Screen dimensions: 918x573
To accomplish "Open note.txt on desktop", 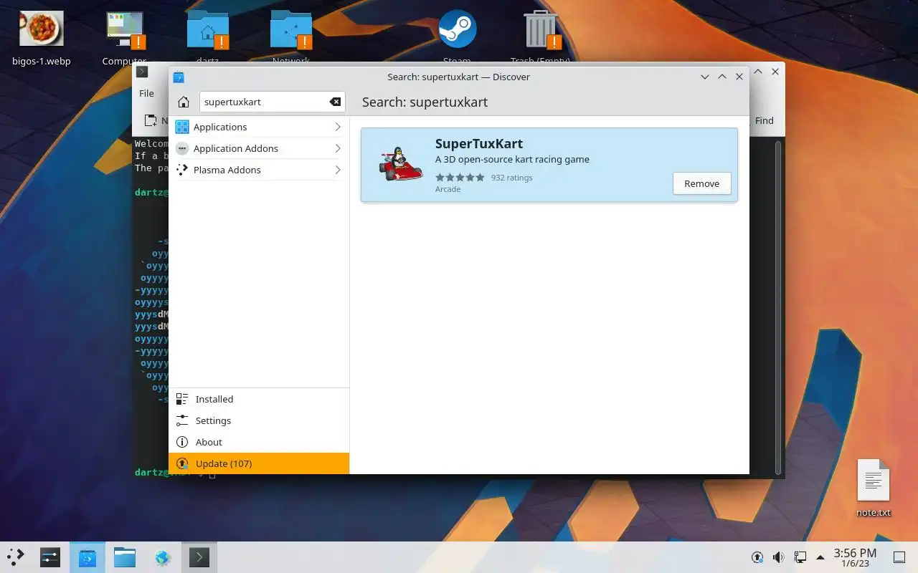I will [874, 488].
